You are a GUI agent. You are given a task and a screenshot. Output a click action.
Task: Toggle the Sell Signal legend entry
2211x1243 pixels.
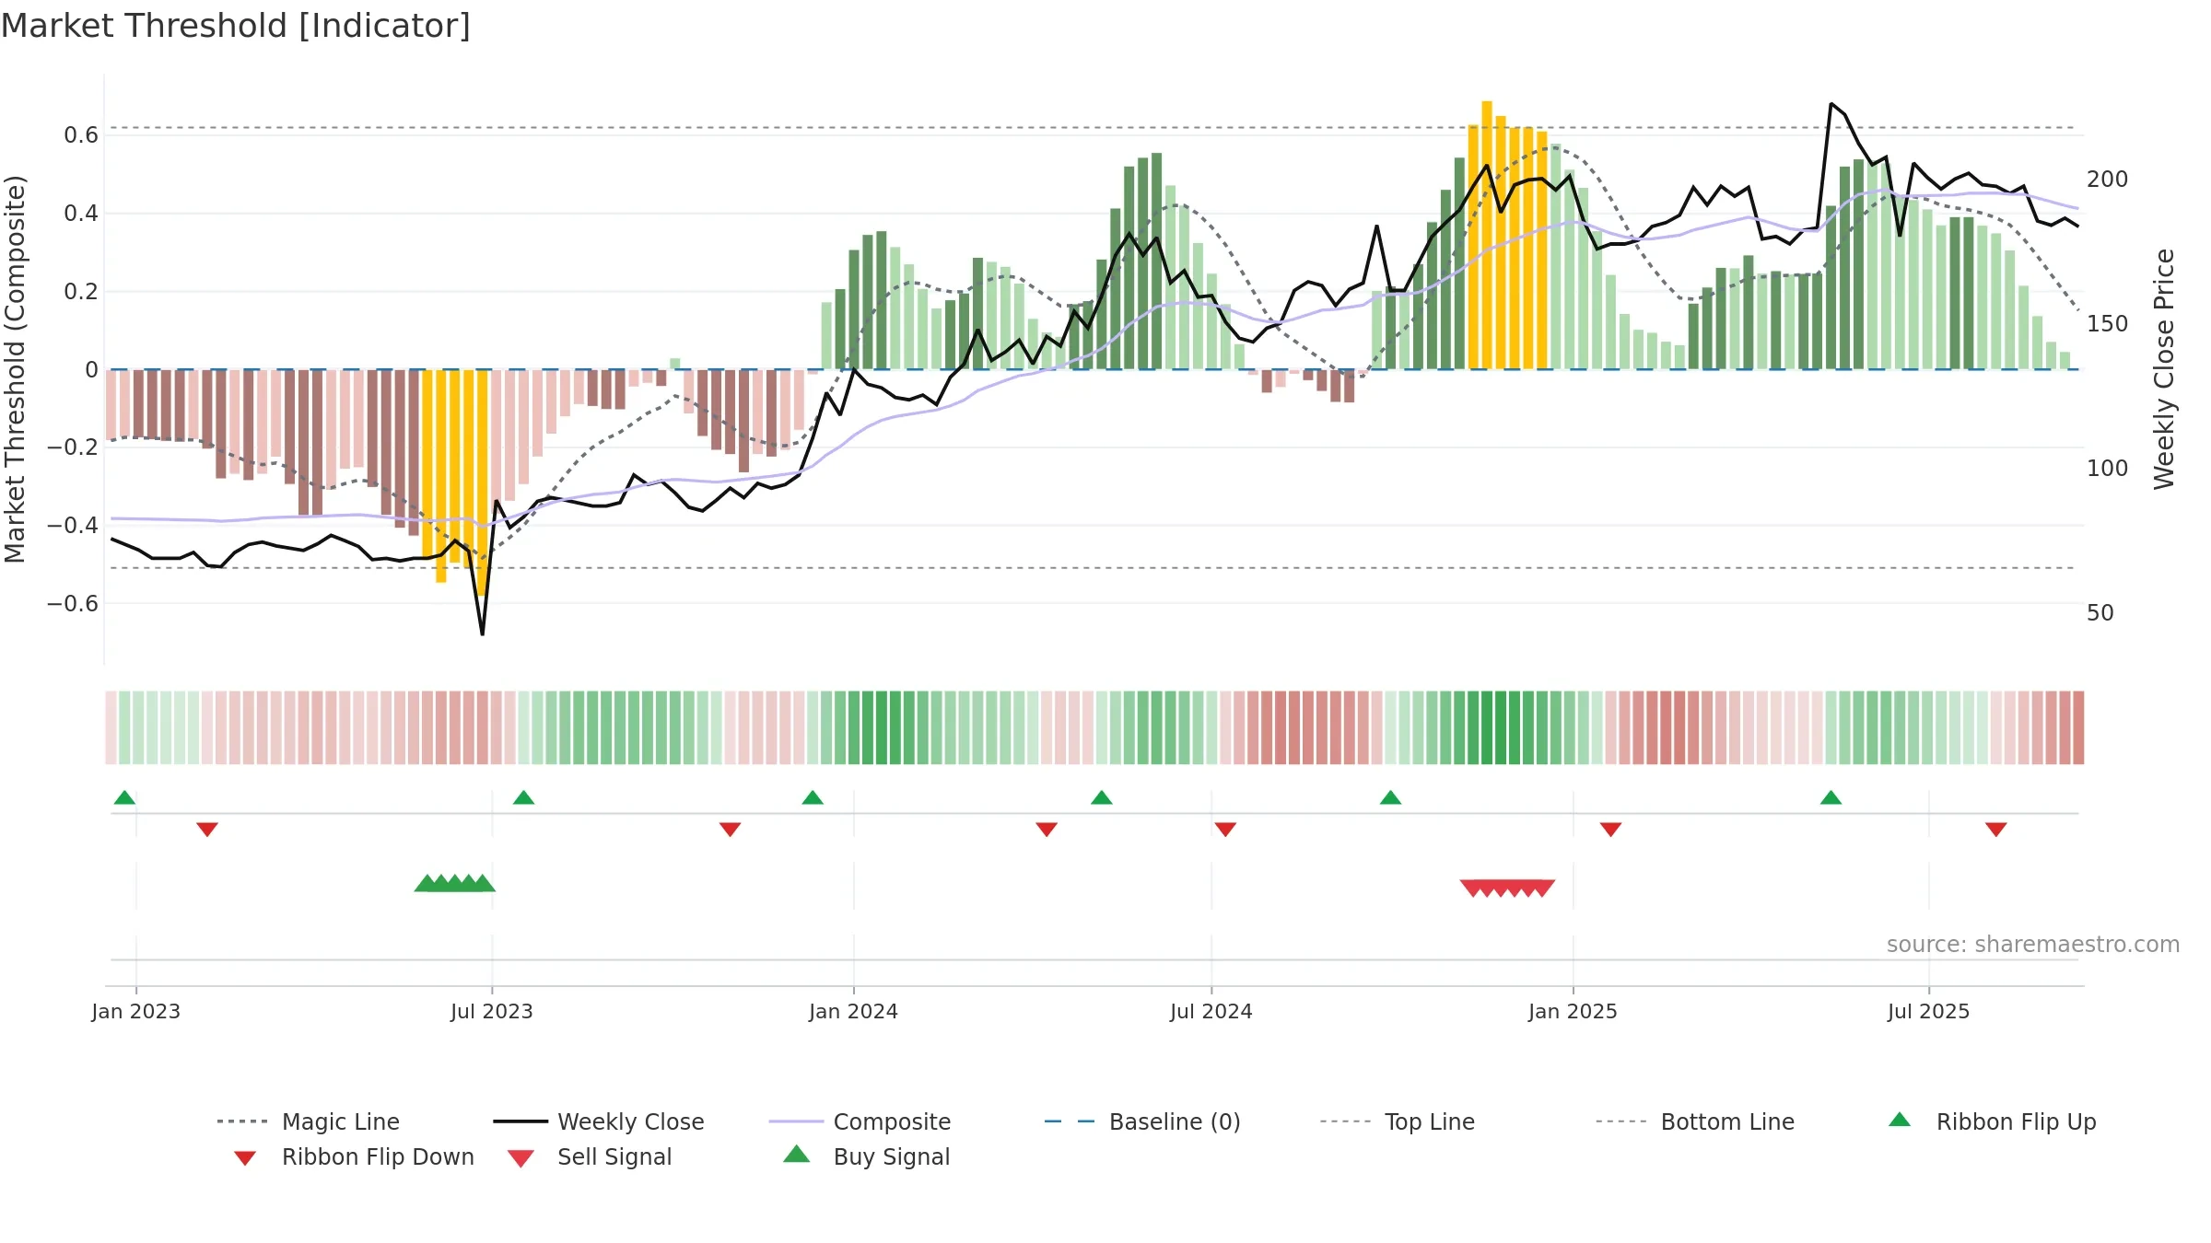[x=590, y=1156]
